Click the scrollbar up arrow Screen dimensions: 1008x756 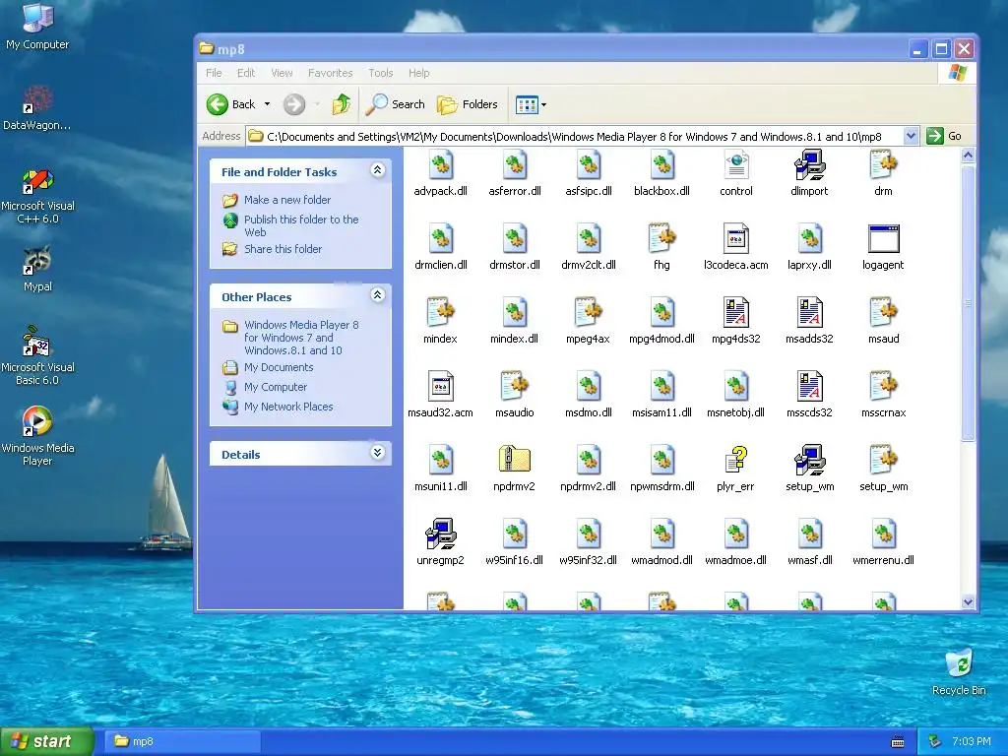tap(969, 155)
